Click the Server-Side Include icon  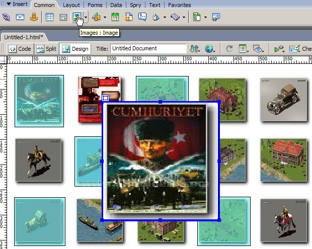click(128, 17)
